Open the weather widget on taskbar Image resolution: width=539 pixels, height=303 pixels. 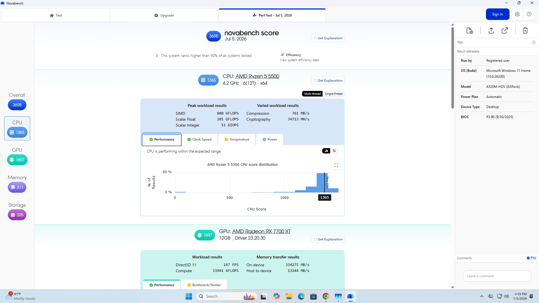tap(21, 296)
